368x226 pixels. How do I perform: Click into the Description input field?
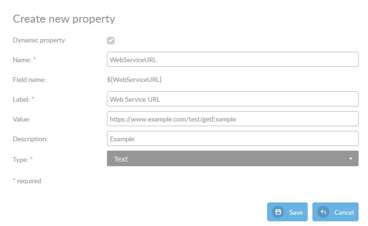click(232, 139)
